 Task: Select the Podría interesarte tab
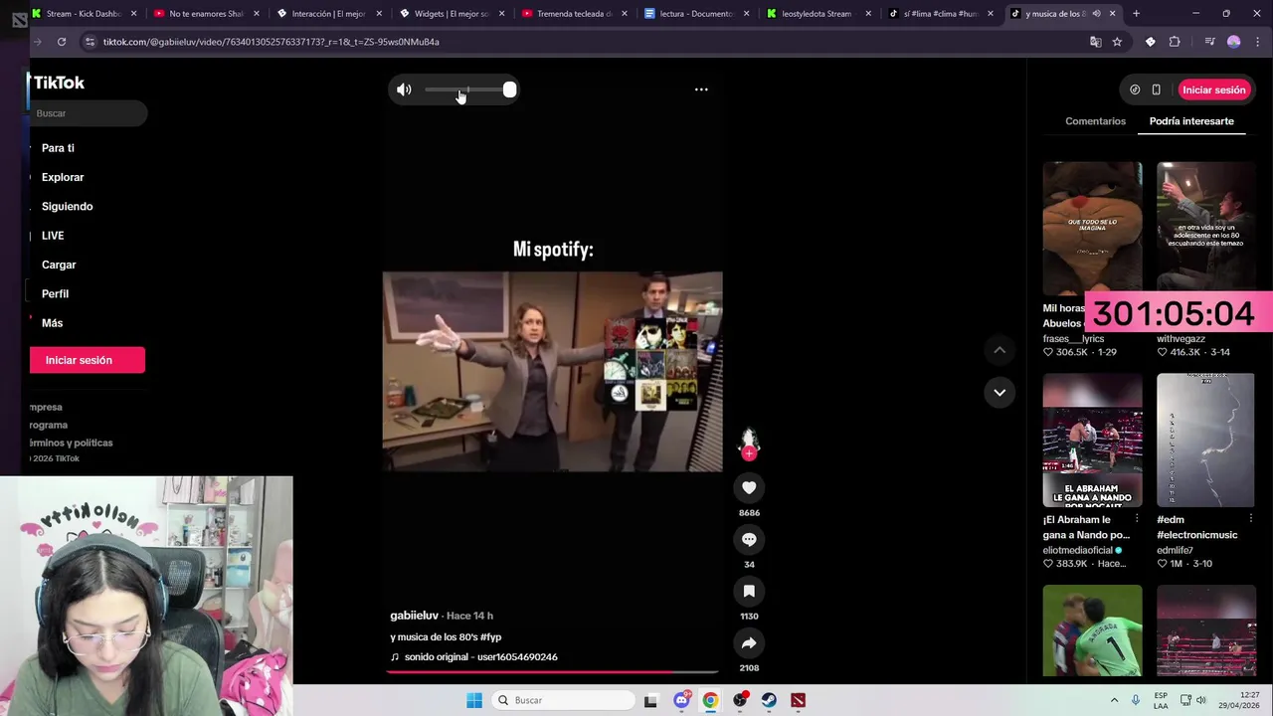1191,121
